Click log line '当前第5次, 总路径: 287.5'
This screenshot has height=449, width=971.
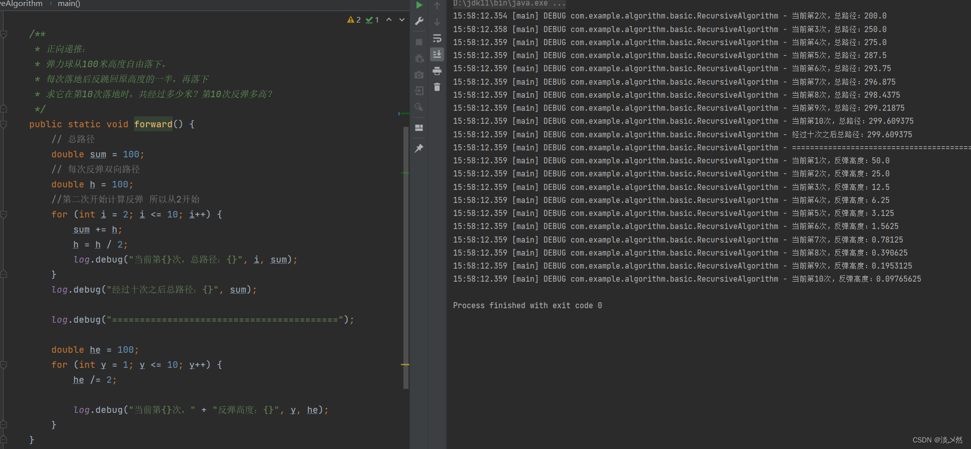pos(669,56)
